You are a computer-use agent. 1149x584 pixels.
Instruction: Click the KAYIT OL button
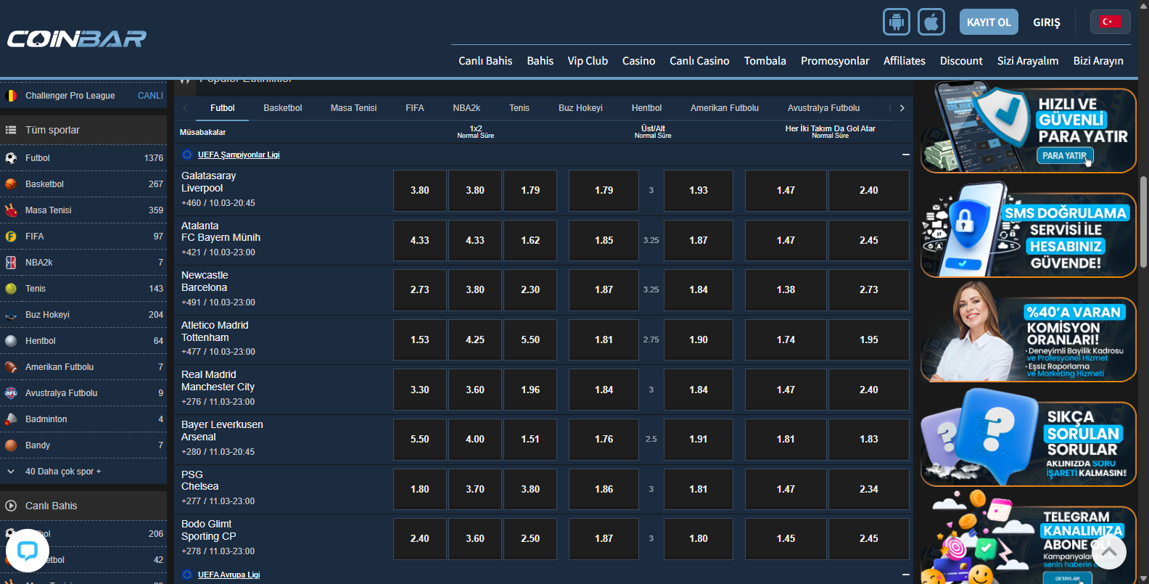(988, 22)
